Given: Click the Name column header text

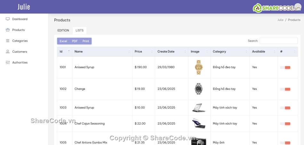Looking at the screenshot, I should (x=78, y=52).
